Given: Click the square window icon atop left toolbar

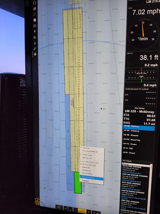Looking at the screenshot, I should click(x=35, y=3).
